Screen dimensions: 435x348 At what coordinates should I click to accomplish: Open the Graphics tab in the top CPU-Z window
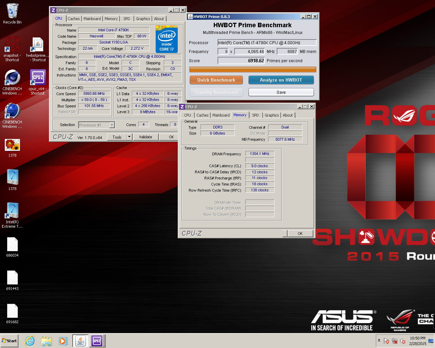[x=143, y=19]
